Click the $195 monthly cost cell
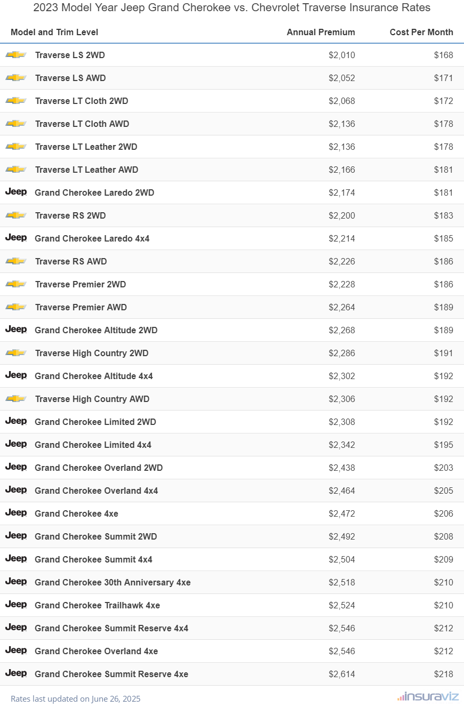 (444, 445)
